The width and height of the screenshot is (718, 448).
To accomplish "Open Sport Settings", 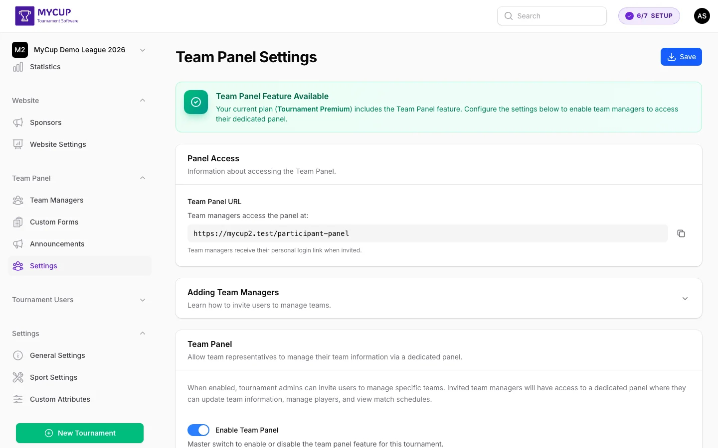I will coord(80,377).
